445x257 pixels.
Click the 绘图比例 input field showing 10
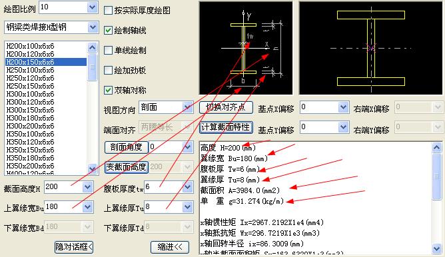pyautogui.click(x=63, y=7)
